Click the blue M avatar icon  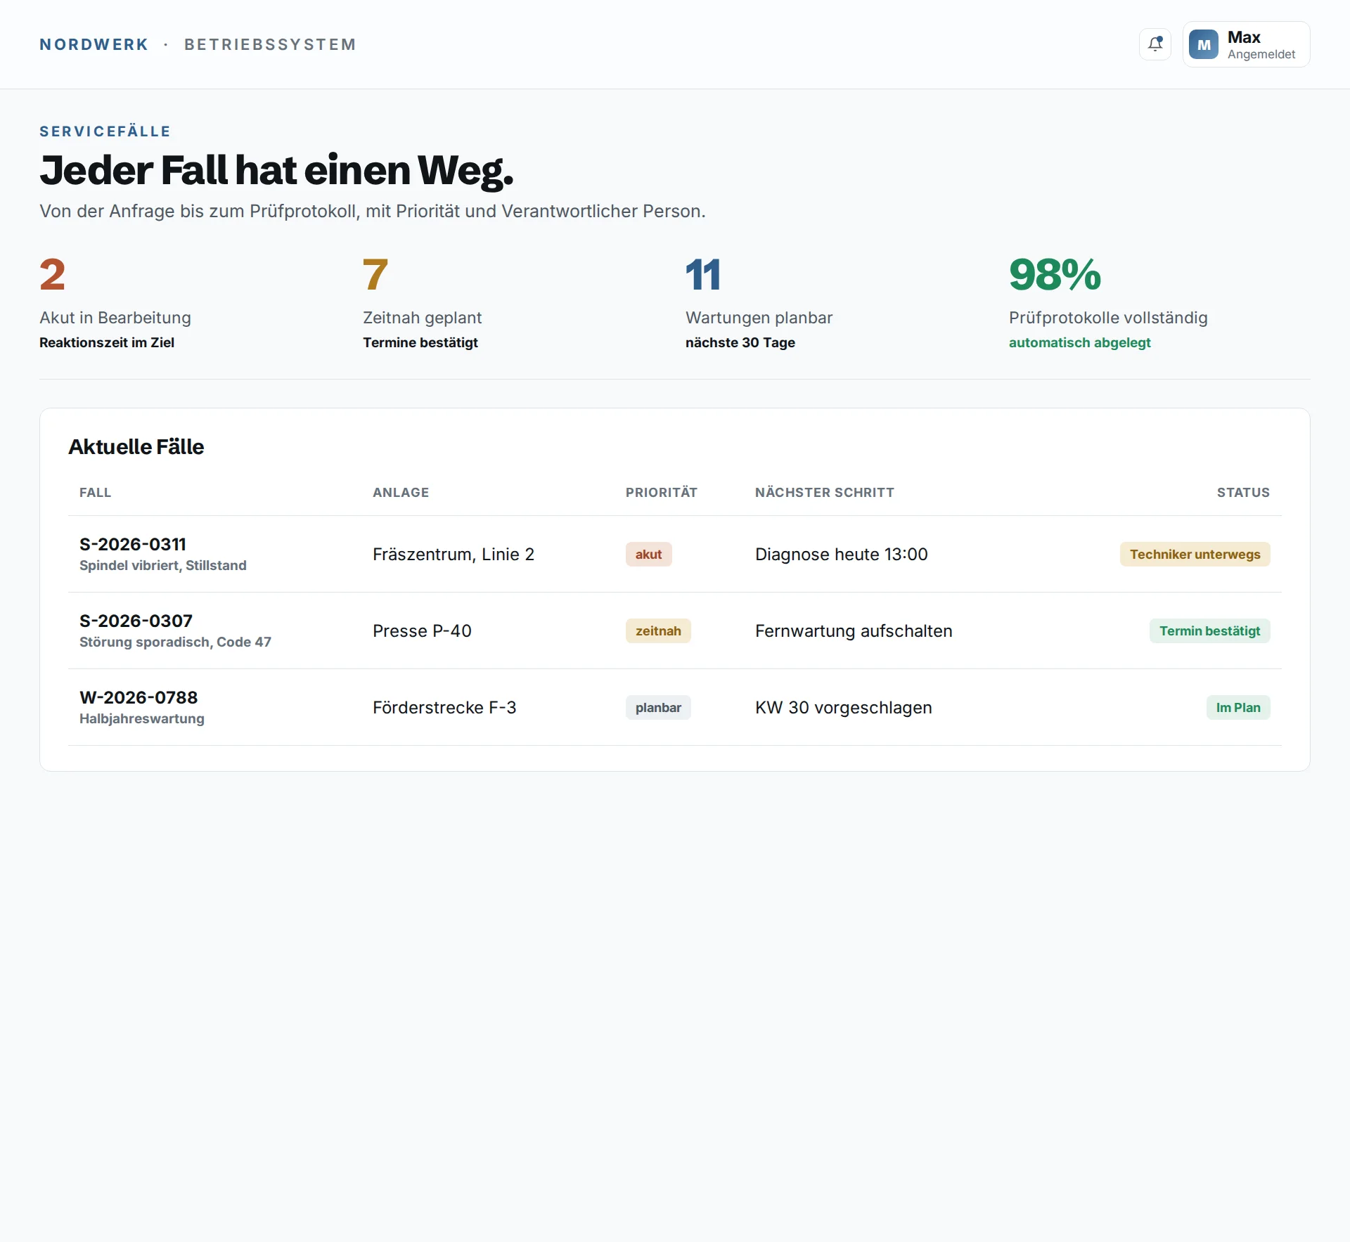point(1204,44)
